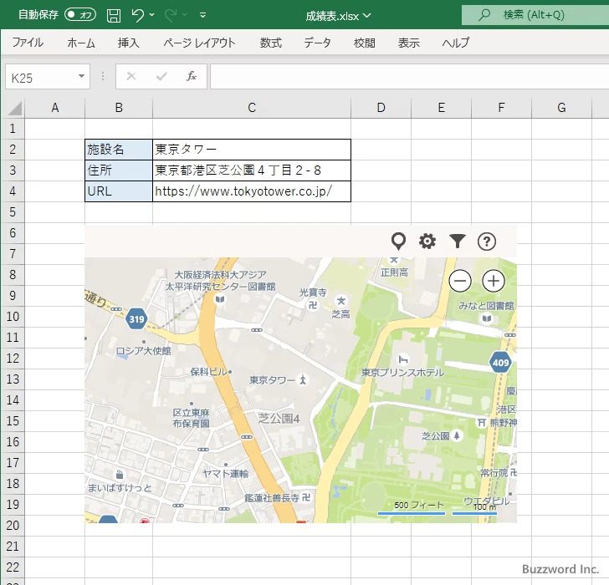Viewport: 609px width, 585px height.
Task: Click the formula bar input area
Action: [409, 77]
